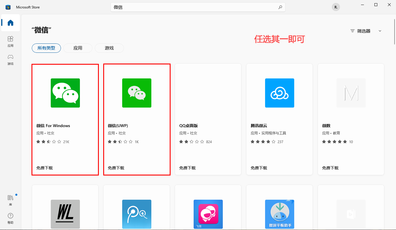
Task: Click the 微信 For Windows app icon
Action: [65, 93]
